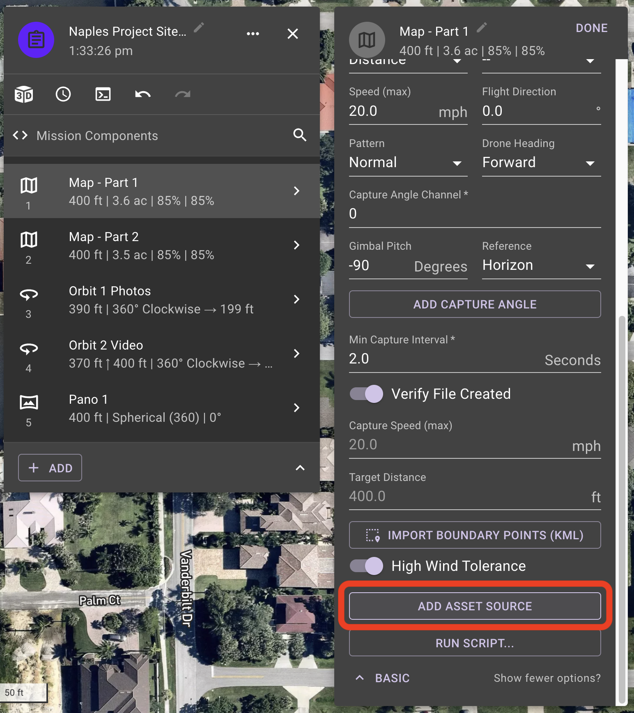The height and width of the screenshot is (713, 634).
Task: Switch to 3D view
Action: coord(24,94)
